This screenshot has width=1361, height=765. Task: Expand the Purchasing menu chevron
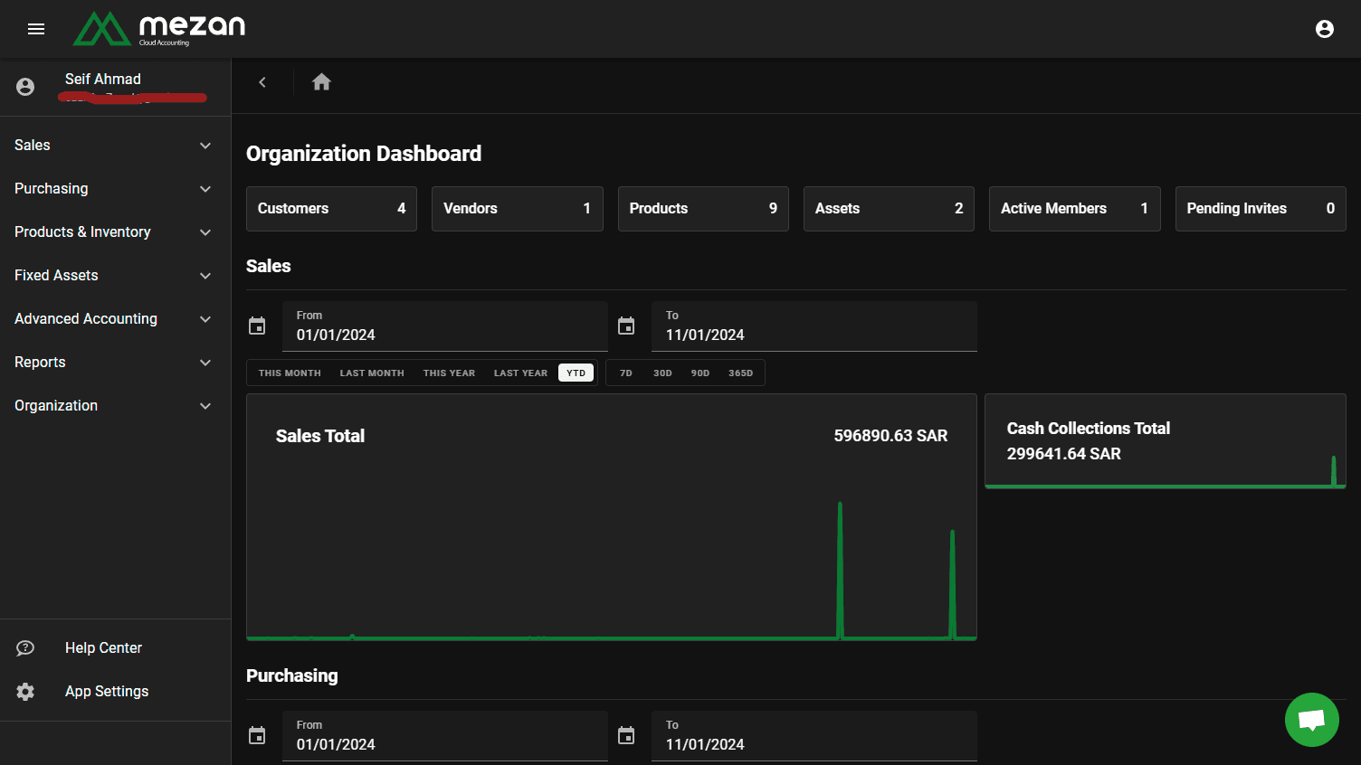pos(205,189)
